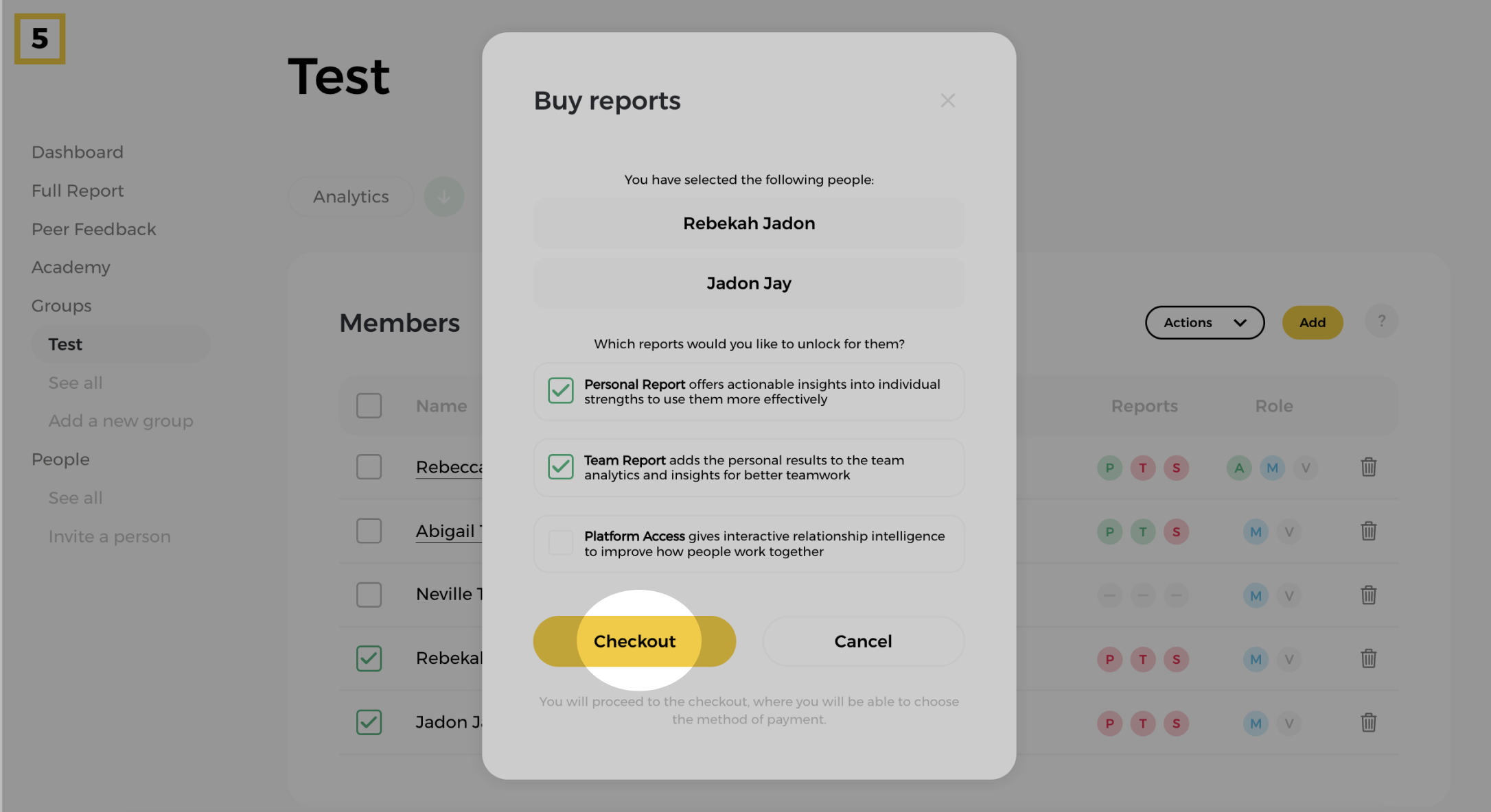Click the Cancel button
This screenshot has width=1491, height=812.
[863, 641]
